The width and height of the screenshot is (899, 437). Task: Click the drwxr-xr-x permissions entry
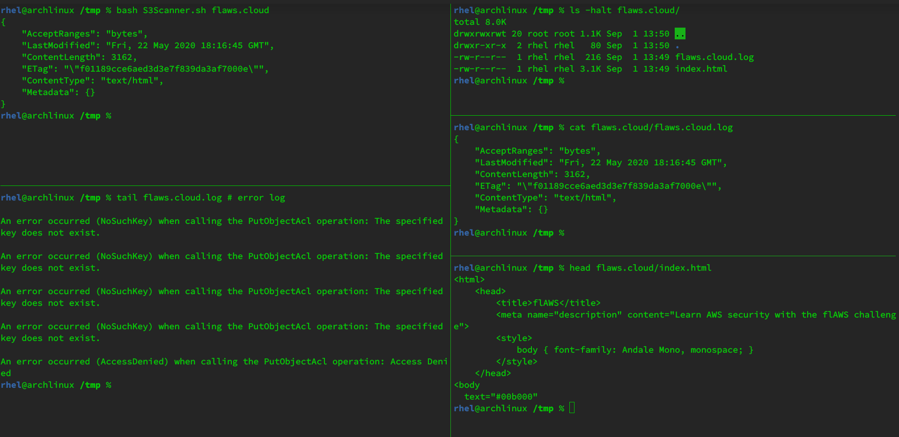[480, 45]
